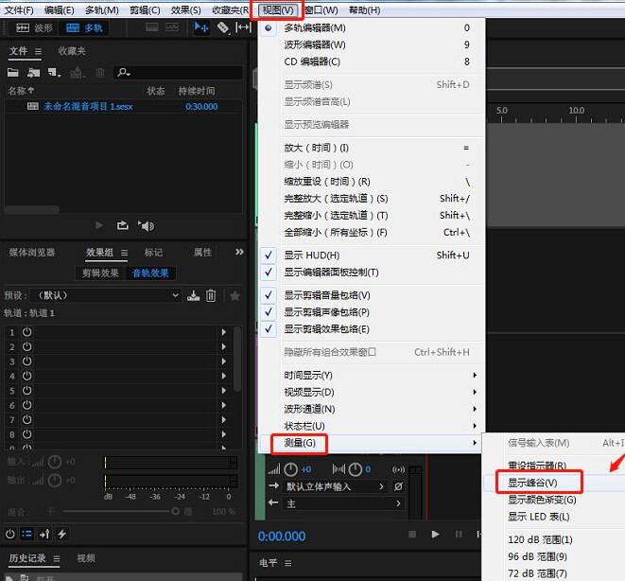Select the Slip tool in toolbar
This screenshot has height=581, width=625.
click(243, 27)
